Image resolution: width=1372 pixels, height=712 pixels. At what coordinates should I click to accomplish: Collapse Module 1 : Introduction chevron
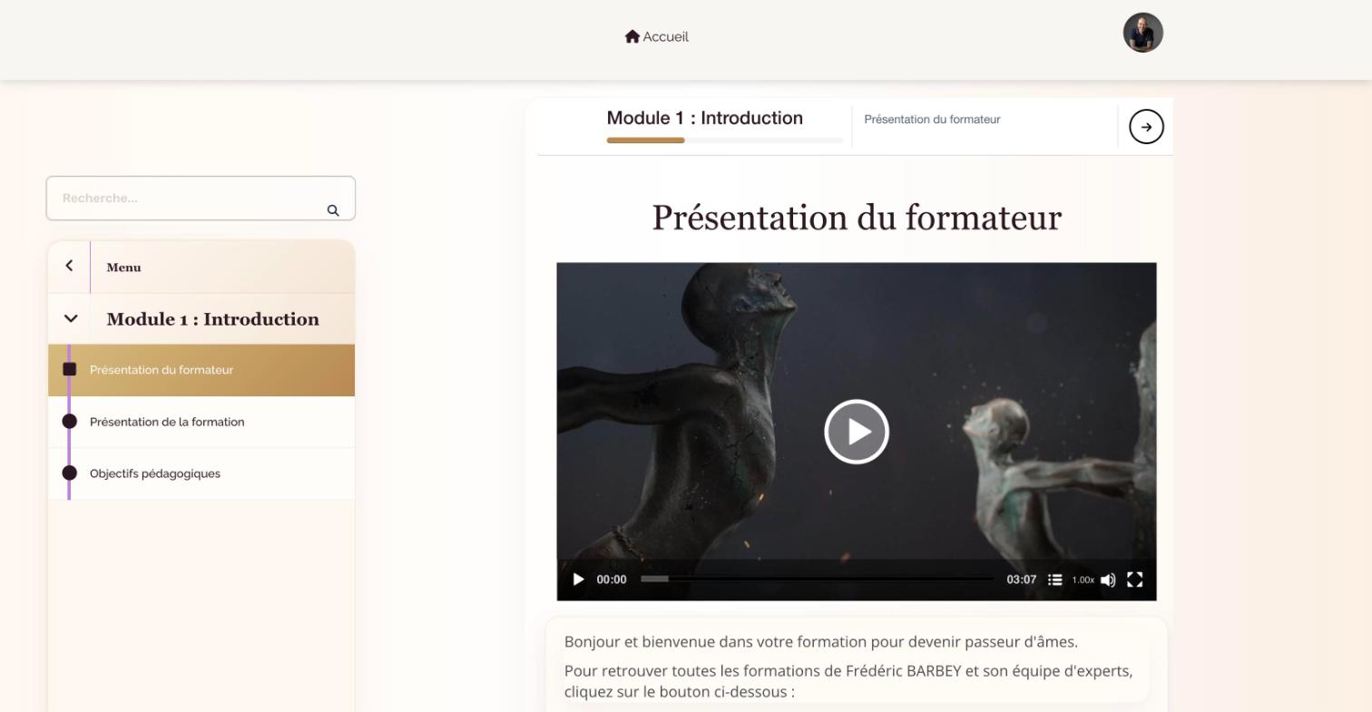[x=71, y=318]
